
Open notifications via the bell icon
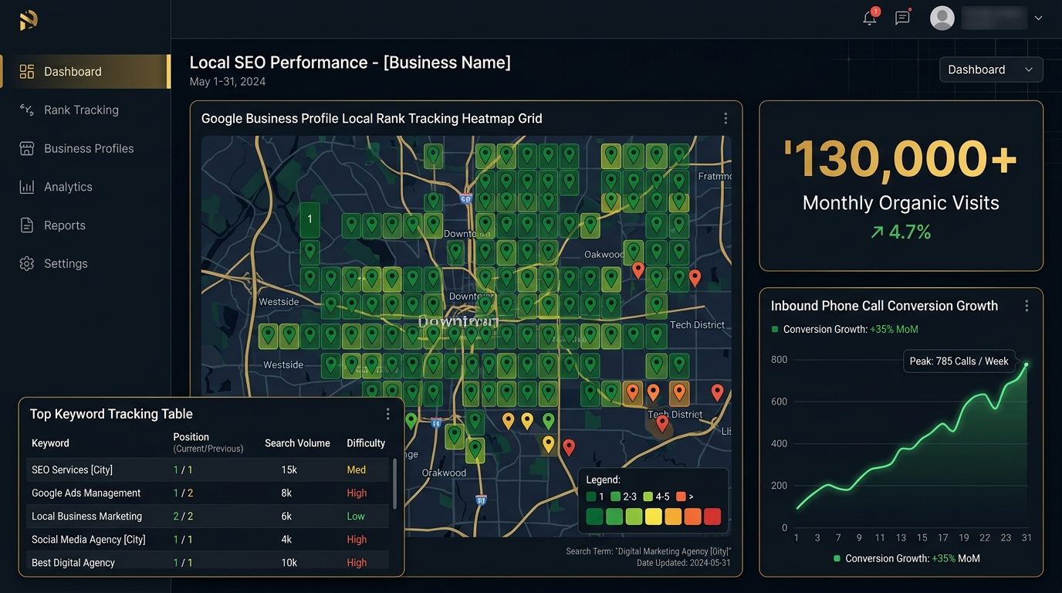coord(870,18)
